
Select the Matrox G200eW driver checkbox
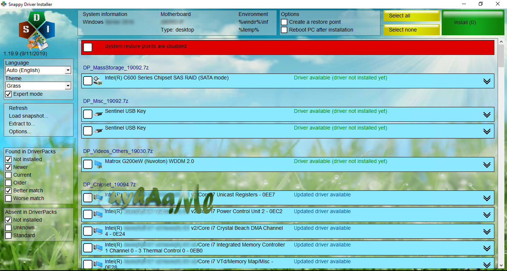pos(88,164)
